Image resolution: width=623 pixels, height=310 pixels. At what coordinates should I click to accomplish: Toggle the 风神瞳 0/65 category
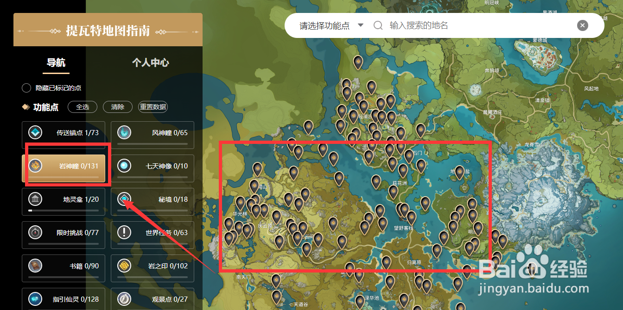coord(153,135)
